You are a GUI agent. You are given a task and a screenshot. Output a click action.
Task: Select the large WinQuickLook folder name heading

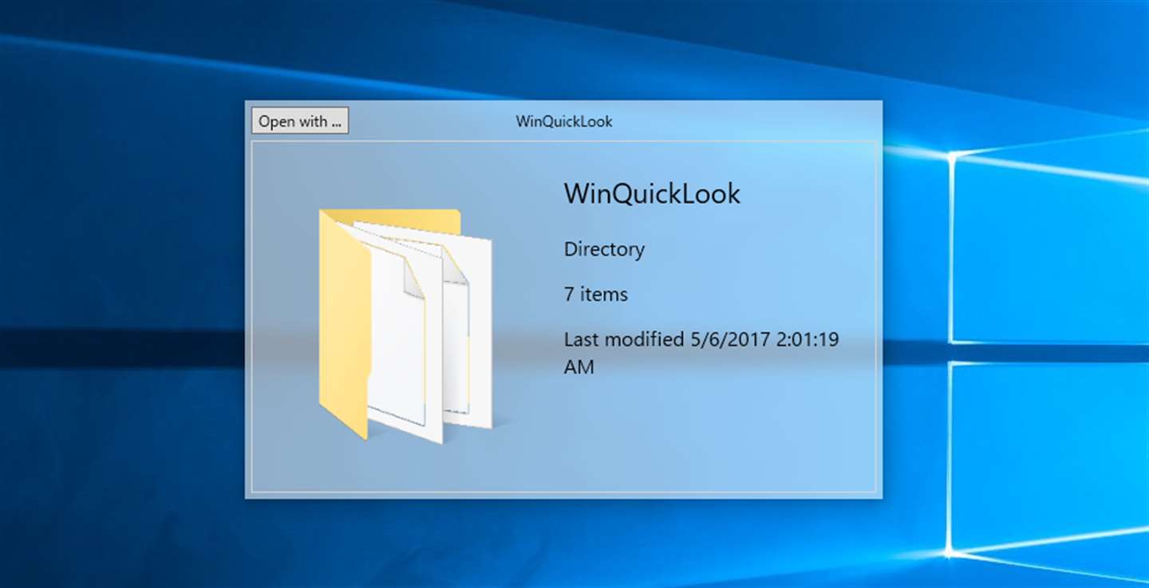(652, 194)
